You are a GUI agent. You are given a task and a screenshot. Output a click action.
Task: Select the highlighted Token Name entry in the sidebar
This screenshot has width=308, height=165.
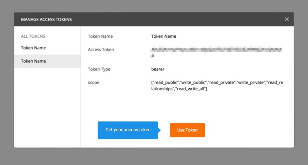47,61
